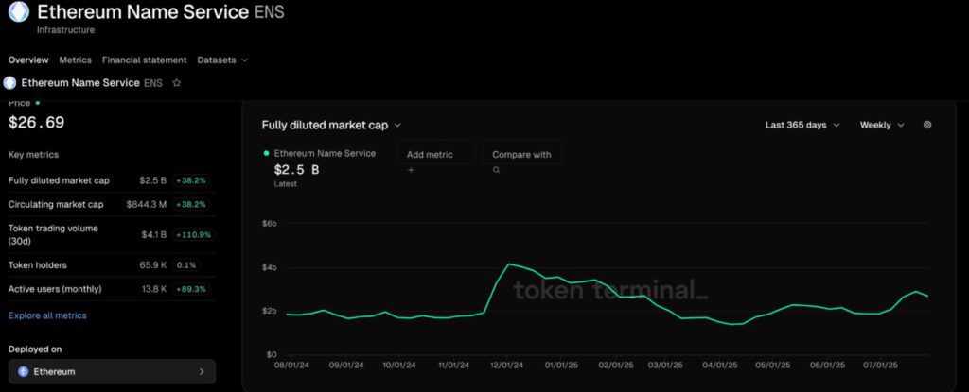This screenshot has width=969, height=392.
Task: Switch to the Metrics tab
Action: [75, 60]
